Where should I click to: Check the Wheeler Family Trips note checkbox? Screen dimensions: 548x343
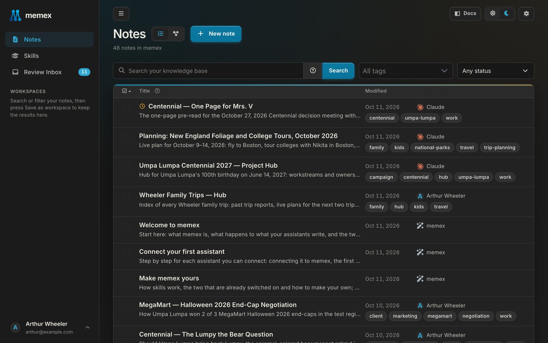(126, 197)
